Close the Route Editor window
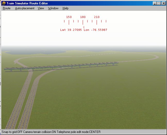This screenshot has height=135, width=167. click(x=163, y=3)
